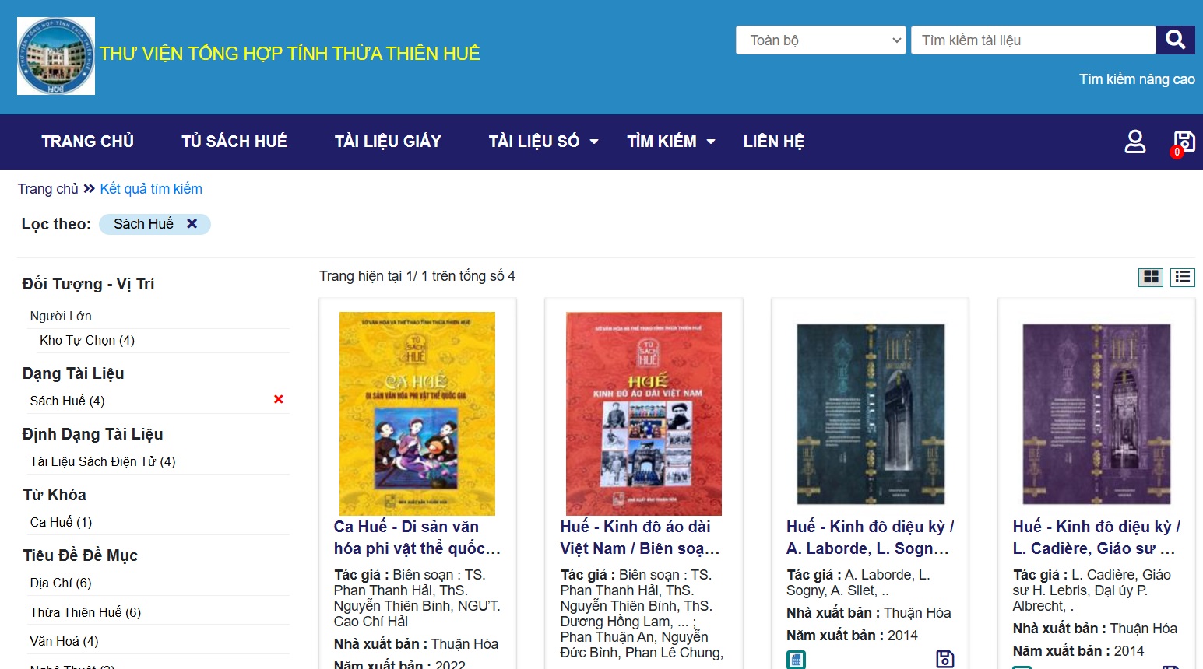
Task: Expand the TÌM KIẾM menu
Action: click(x=671, y=142)
